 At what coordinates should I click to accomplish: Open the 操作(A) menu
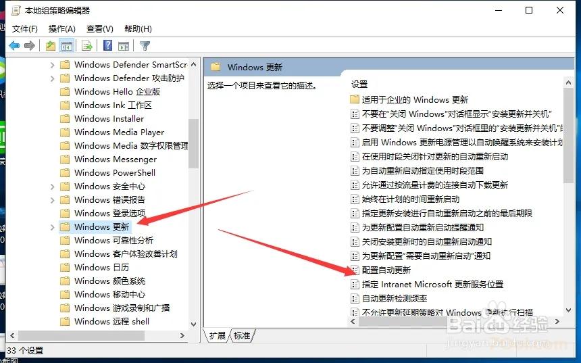coord(62,29)
